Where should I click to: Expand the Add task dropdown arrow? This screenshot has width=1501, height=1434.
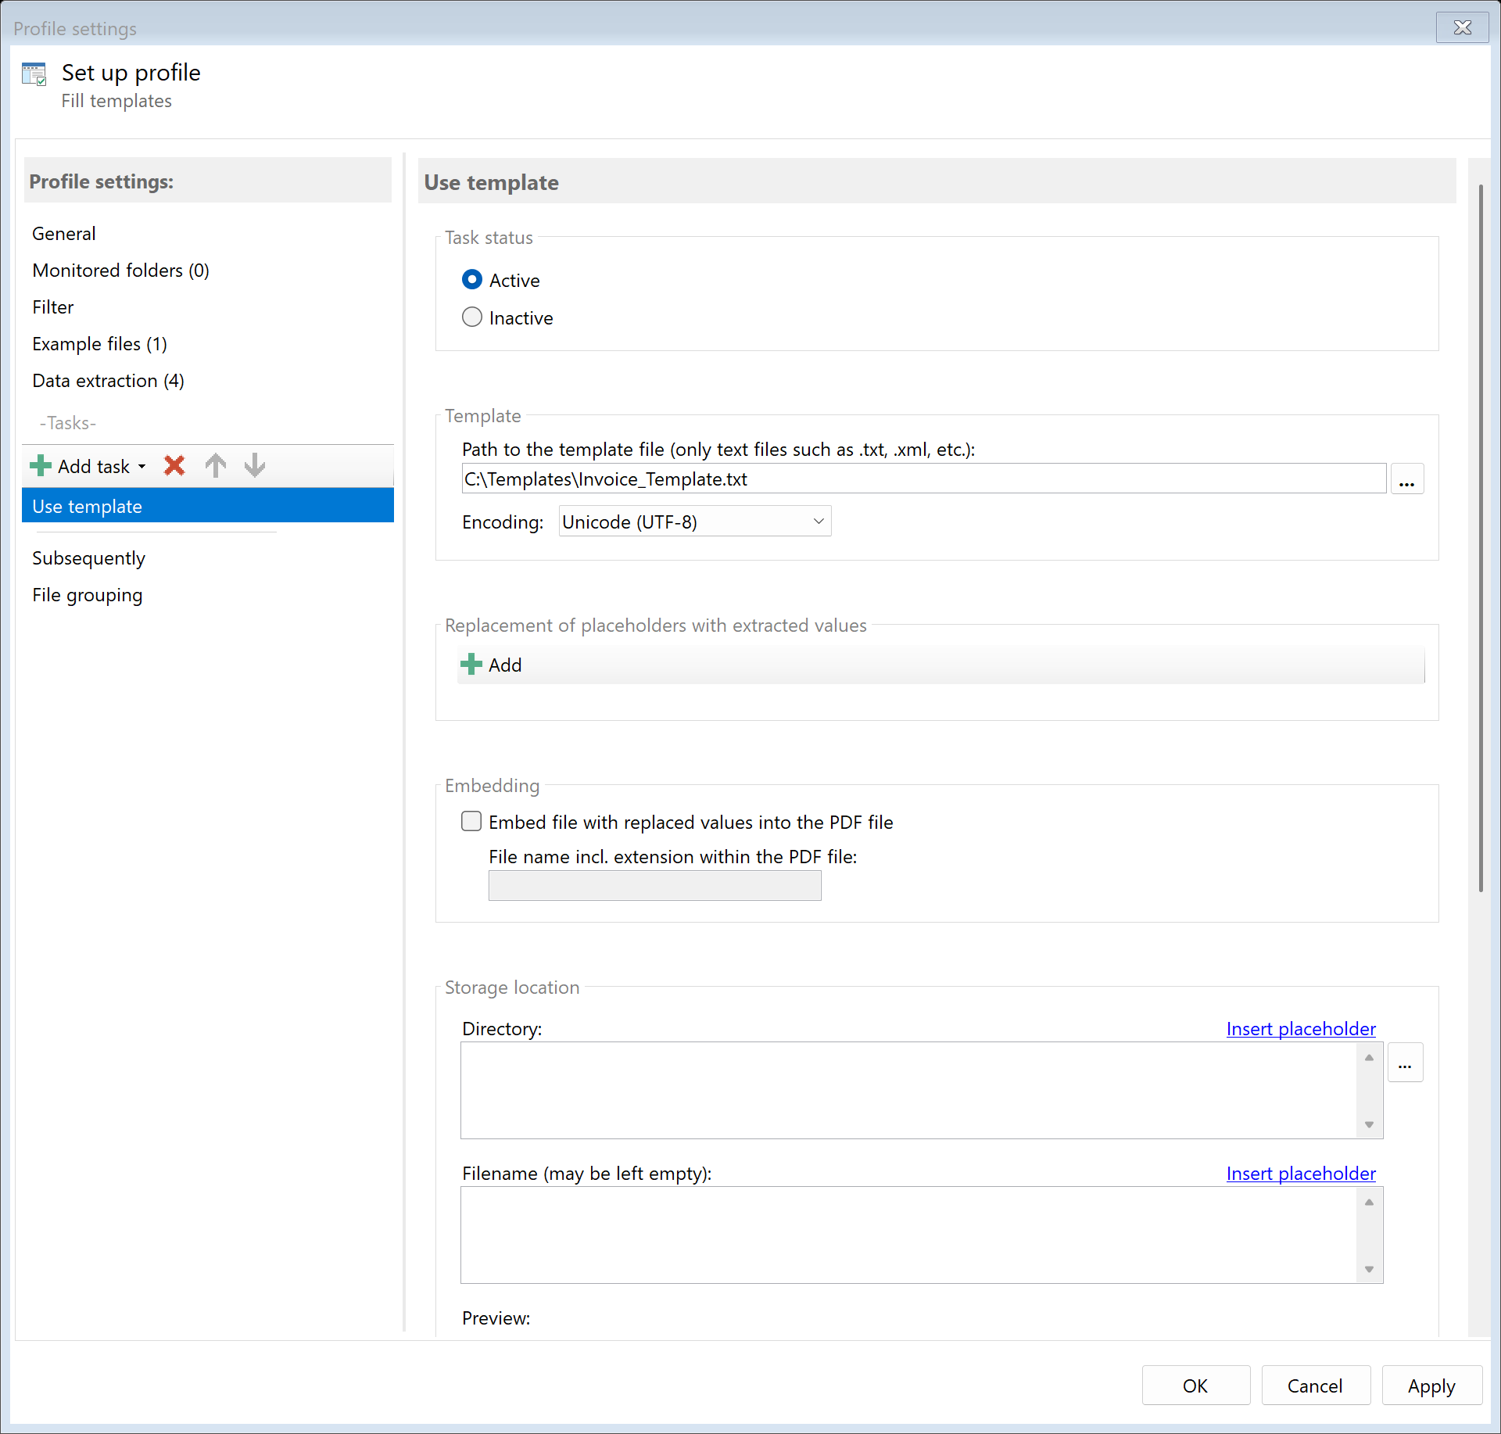142,467
